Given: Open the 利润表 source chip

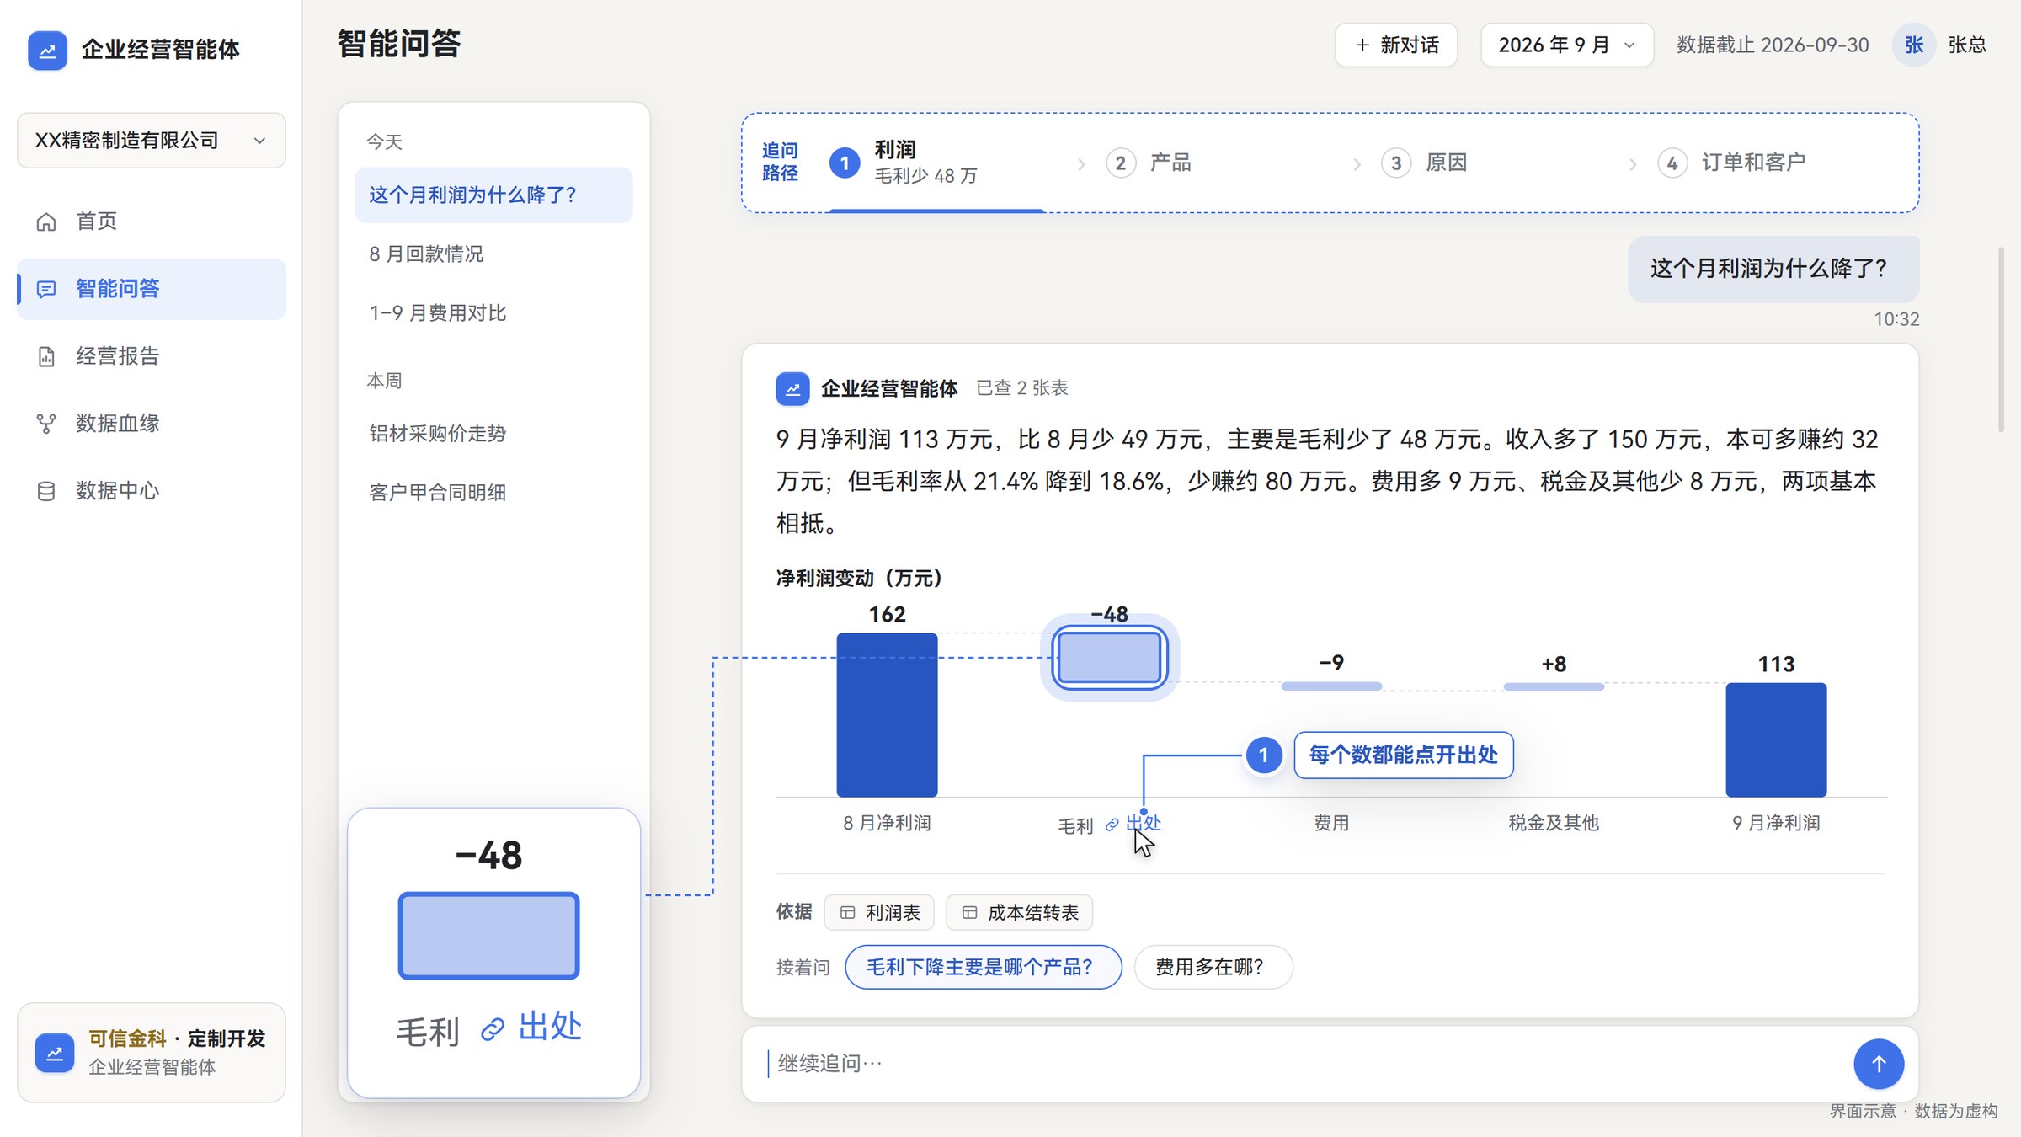Looking at the screenshot, I should tap(879, 912).
